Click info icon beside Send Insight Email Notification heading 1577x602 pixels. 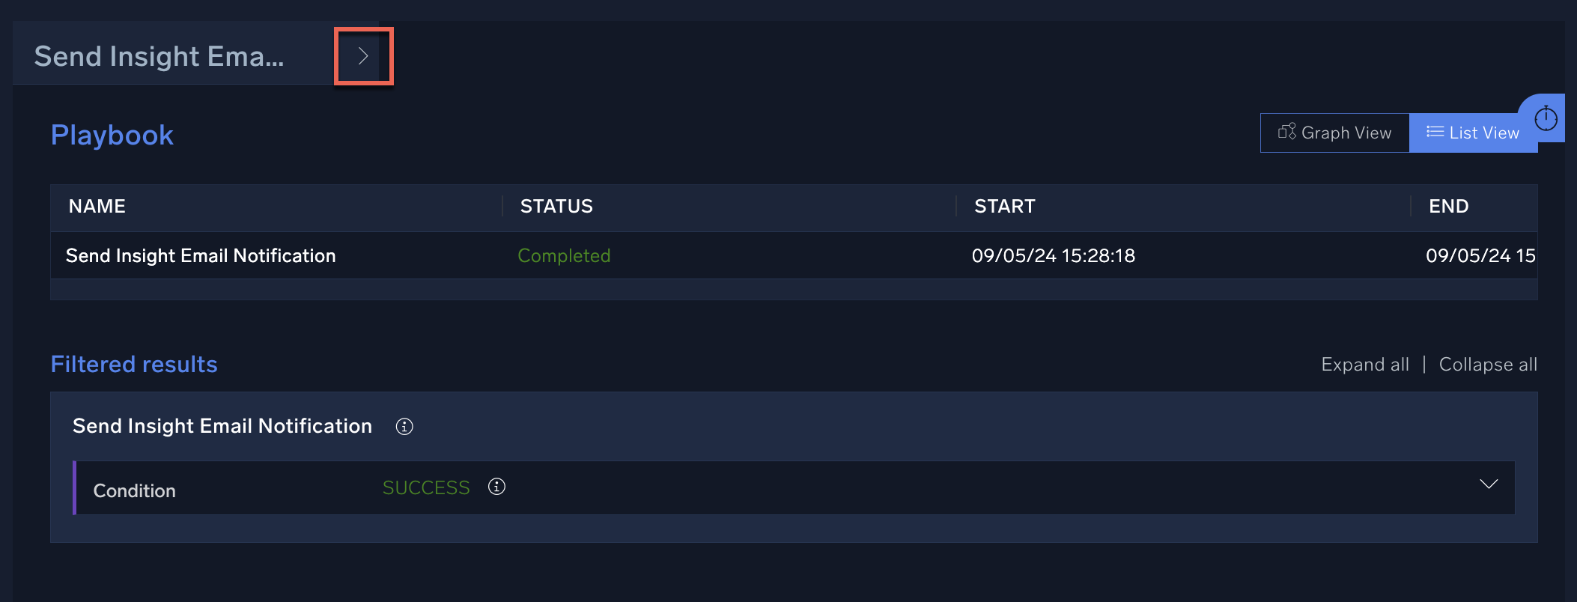click(404, 426)
